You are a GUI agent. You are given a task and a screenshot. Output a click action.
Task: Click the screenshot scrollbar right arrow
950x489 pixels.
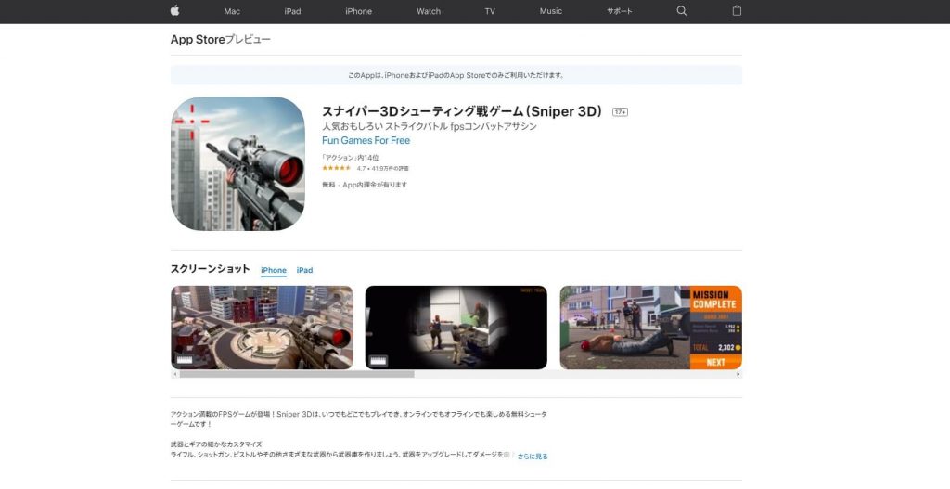(x=738, y=374)
